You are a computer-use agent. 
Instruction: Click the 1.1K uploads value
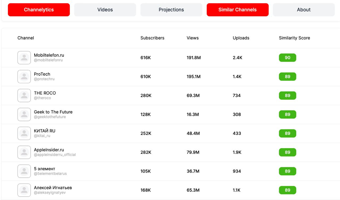237,190
